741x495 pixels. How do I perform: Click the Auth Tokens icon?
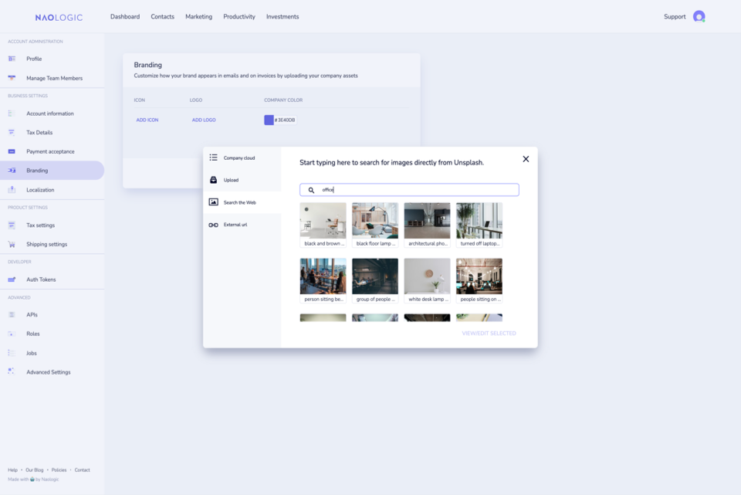point(12,280)
